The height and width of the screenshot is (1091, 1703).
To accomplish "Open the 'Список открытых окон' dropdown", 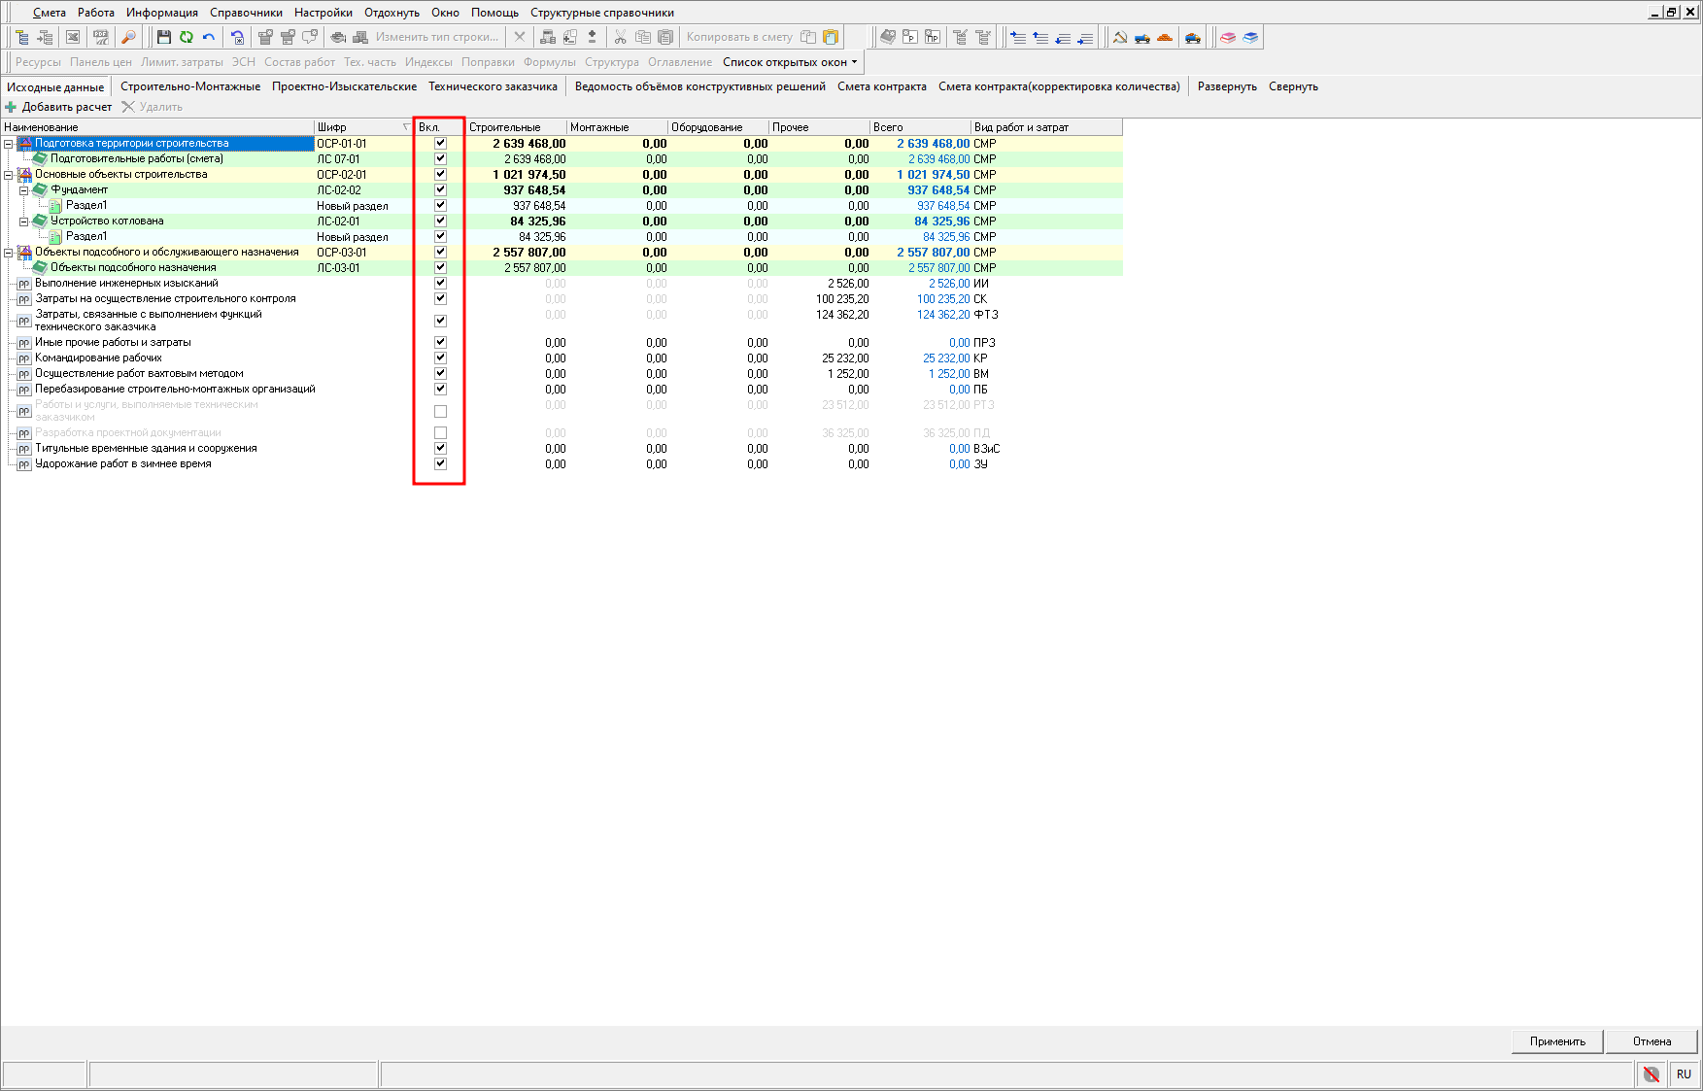I will click(x=790, y=62).
